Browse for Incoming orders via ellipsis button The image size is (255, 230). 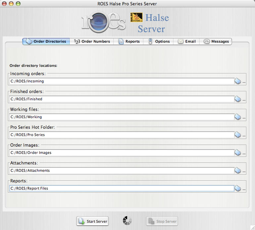tap(244, 82)
